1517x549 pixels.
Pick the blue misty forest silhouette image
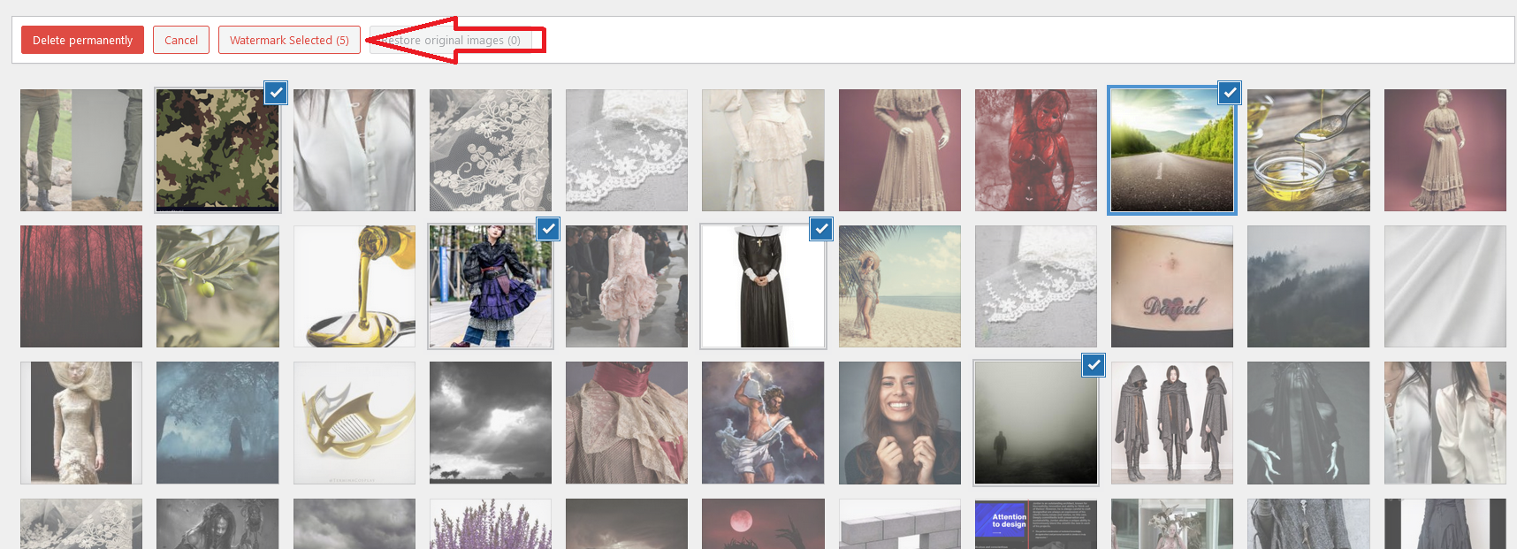[x=217, y=423]
